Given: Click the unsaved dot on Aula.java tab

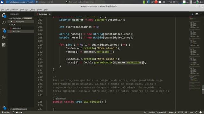Looking at the screenshot, I should (x=50, y=14).
